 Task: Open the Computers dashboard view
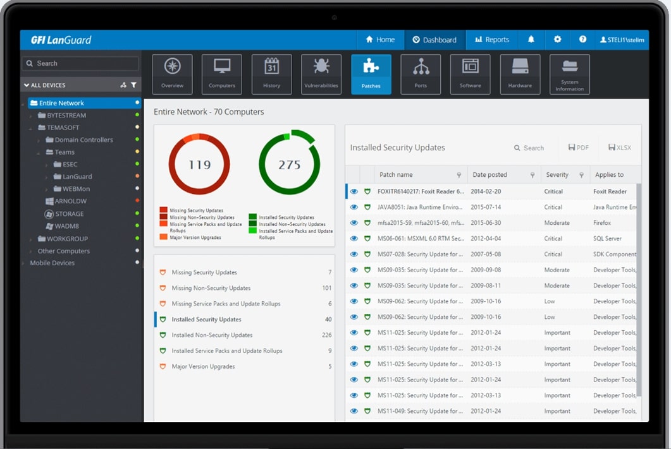coord(221,74)
